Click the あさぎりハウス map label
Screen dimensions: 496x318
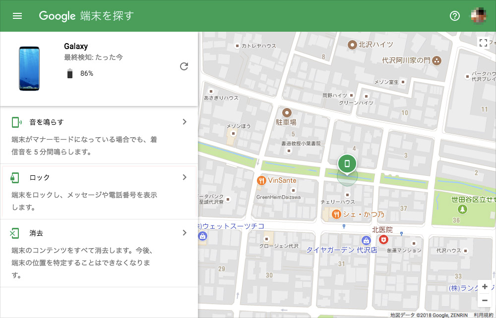(x=221, y=98)
